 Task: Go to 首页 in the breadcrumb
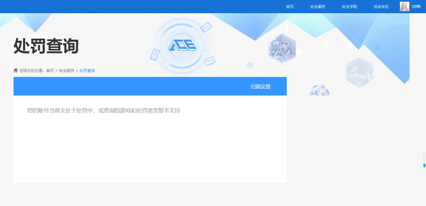coord(50,71)
